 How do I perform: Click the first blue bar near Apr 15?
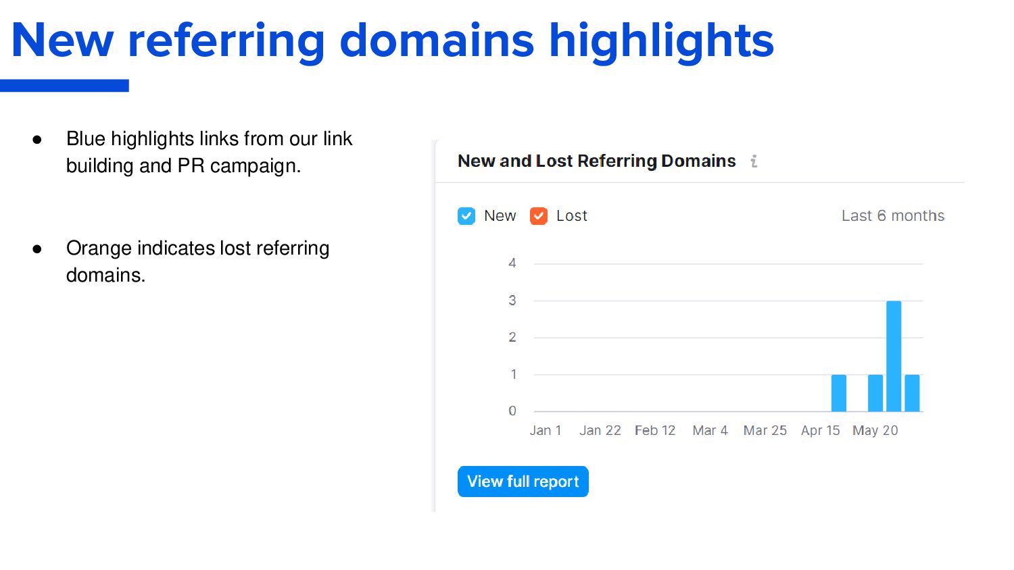[x=839, y=393]
